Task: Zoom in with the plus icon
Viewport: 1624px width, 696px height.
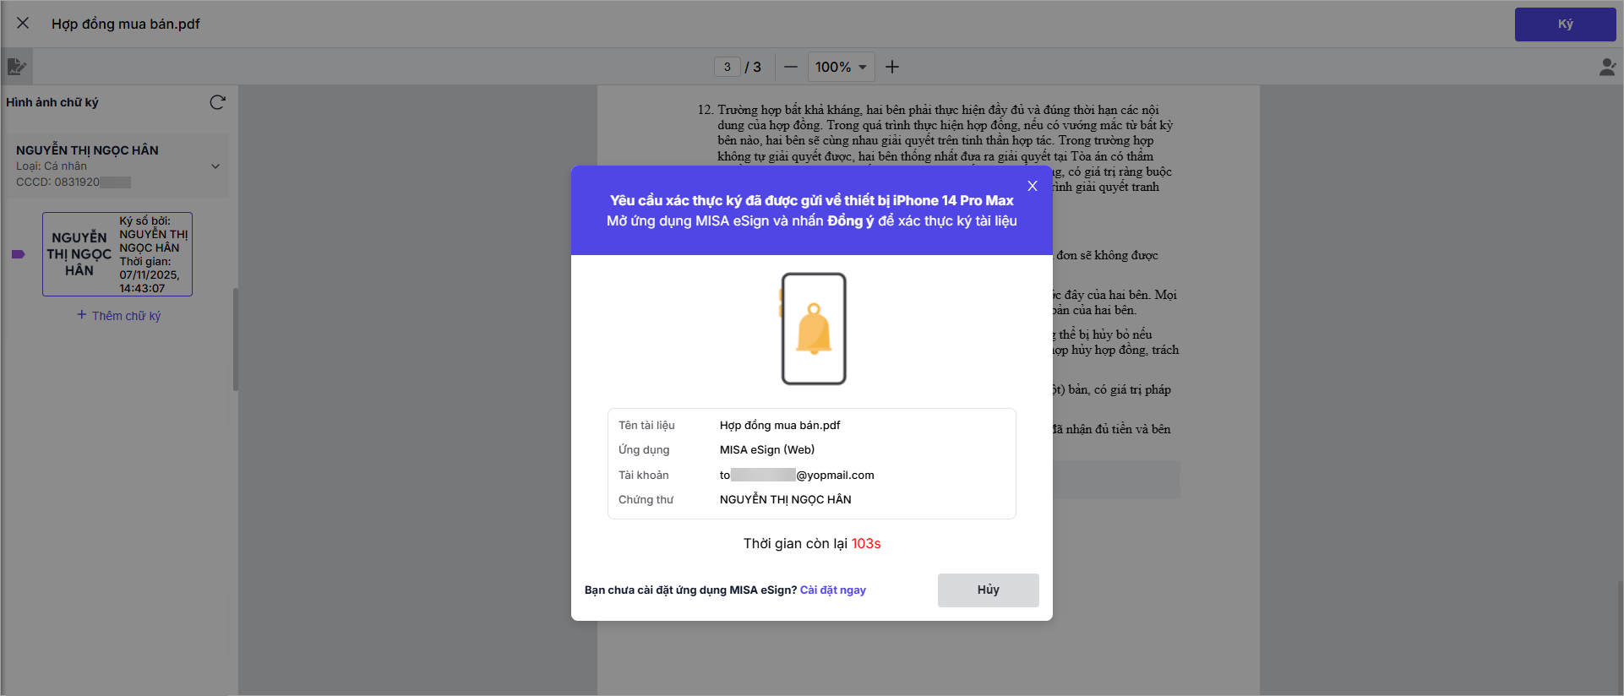Action: [x=891, y=67]
